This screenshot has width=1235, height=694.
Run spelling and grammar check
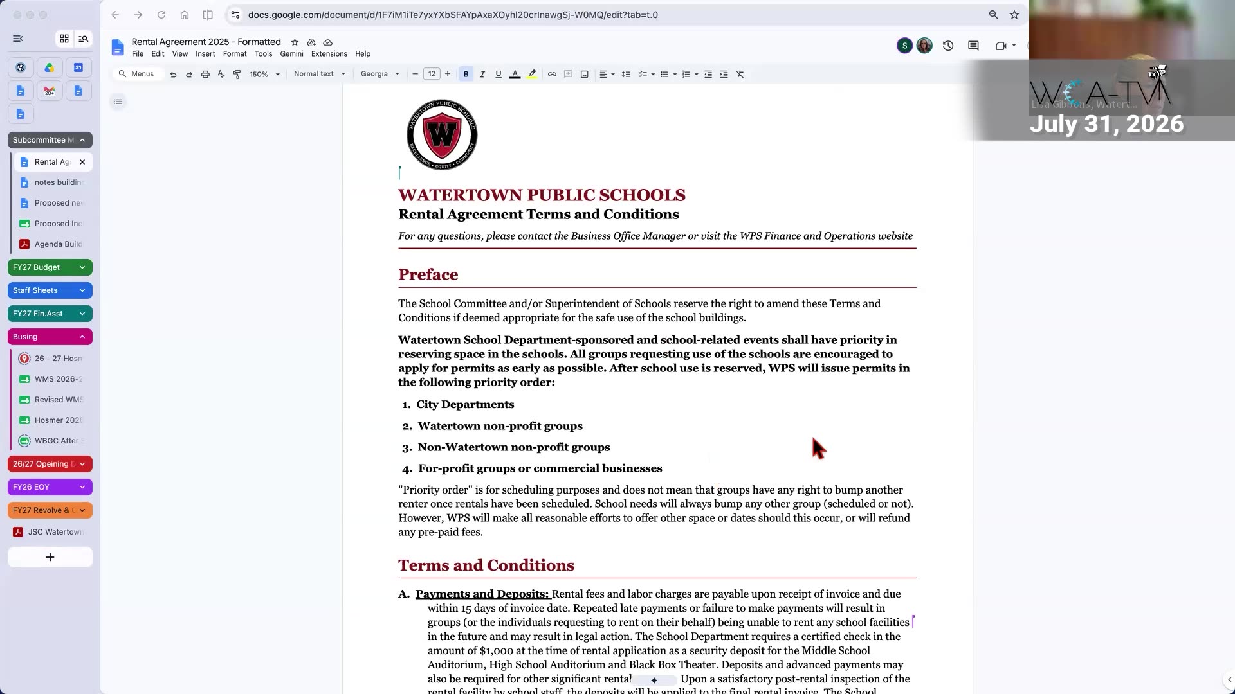pos(221,75)
